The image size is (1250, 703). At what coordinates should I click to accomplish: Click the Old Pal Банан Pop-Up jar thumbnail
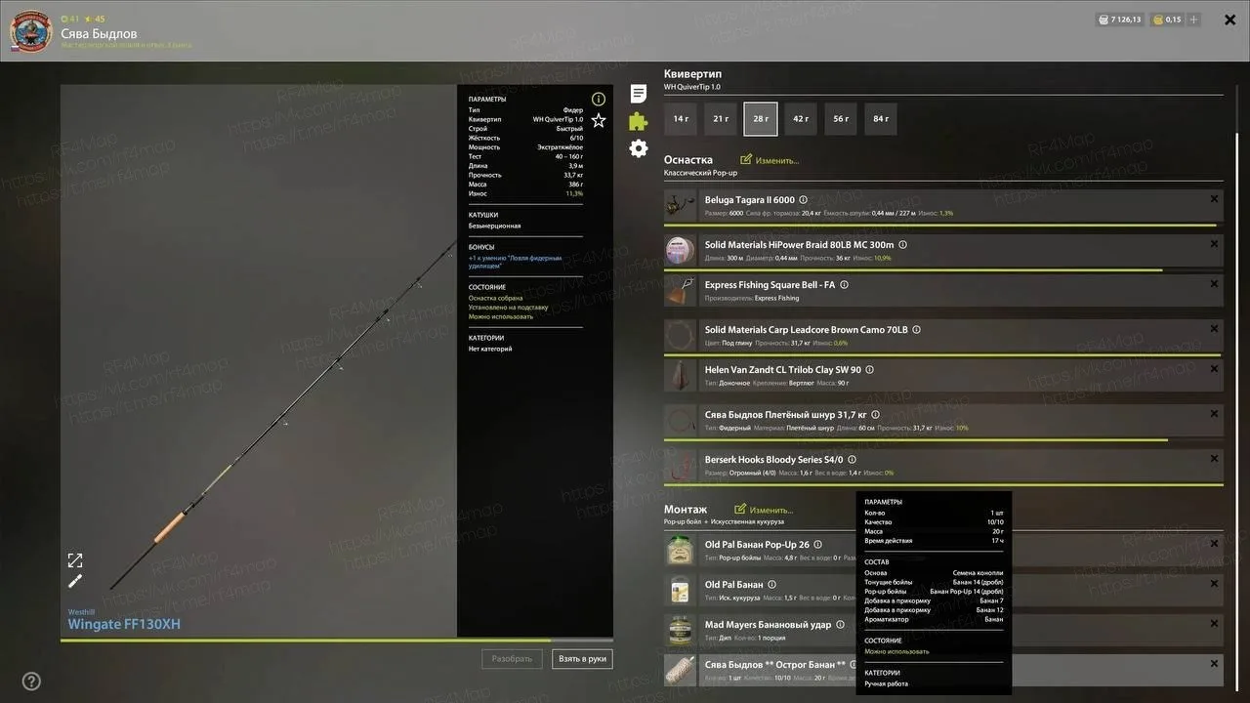coord(680,551)
